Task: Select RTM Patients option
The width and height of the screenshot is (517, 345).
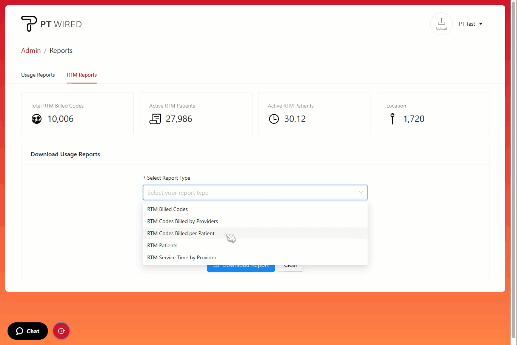Action: tap(162, 245)
